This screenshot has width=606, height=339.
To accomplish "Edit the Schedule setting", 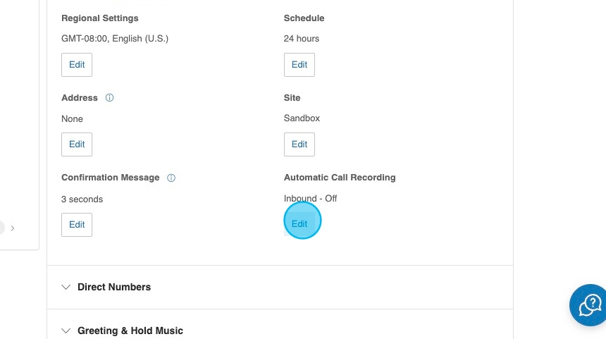I will [299, 65].
